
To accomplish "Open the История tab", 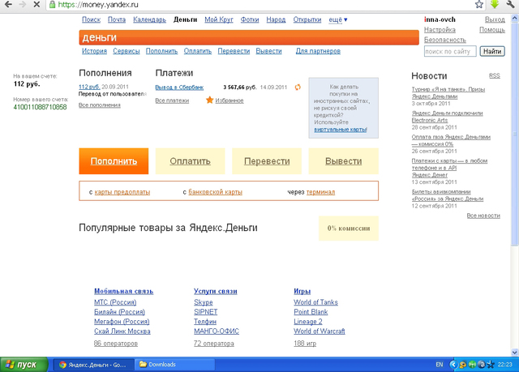I will click(x=94, y=51).
